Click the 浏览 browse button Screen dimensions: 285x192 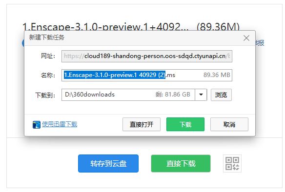click(221, 95)
